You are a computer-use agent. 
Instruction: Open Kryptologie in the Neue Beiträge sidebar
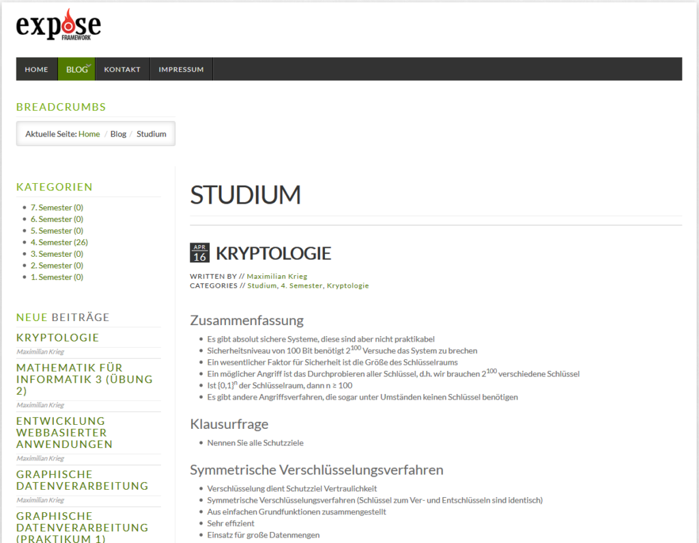pyautogui.click(x=57, y=337)
